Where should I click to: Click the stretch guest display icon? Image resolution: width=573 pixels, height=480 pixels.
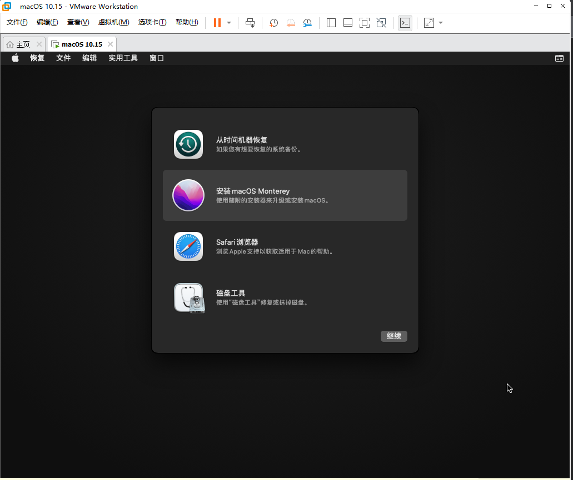(x=429, y=23)
